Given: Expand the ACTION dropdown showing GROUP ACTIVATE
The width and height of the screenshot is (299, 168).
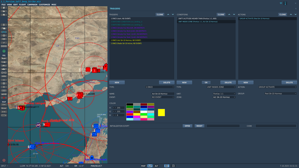Looking at the screenshot, I should tap(277, 87).
